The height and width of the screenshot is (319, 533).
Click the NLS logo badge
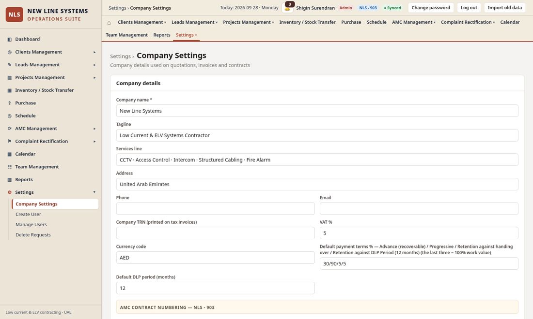[x=14, y=14]
